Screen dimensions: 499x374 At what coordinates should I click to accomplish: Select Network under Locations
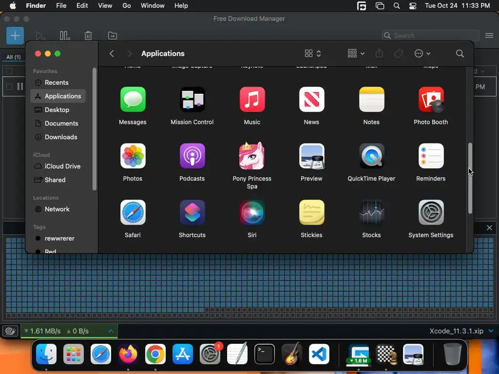point(58,209)
